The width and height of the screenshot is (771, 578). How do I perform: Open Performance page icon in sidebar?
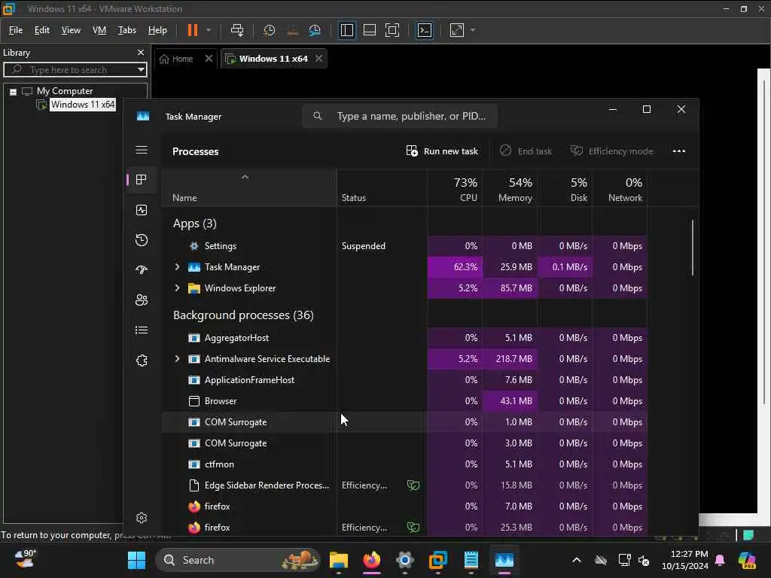[x=142, y=211]
